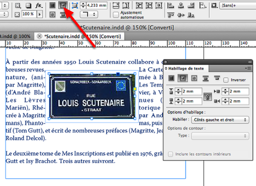Open the align-to options icon with dotted frame
This screenshot has width=256, height=186.
pyautogui.click(x=203, y=5)
